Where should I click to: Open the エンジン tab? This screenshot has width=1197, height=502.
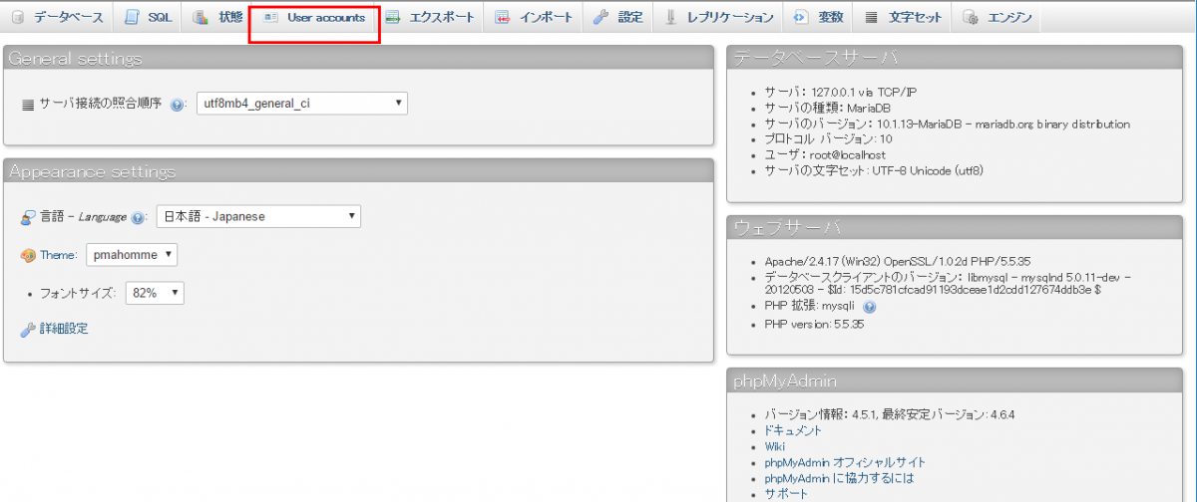(x=997, y=17)
